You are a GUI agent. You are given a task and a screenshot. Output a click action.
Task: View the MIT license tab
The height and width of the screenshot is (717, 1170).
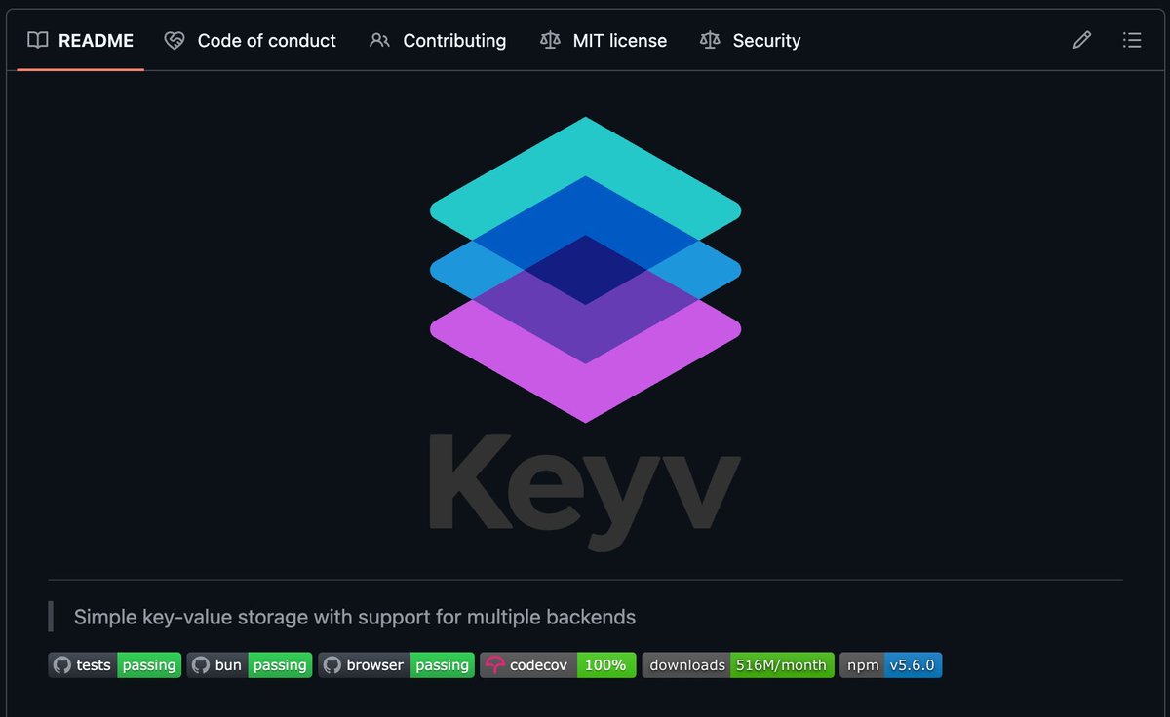tap(604, 41)
